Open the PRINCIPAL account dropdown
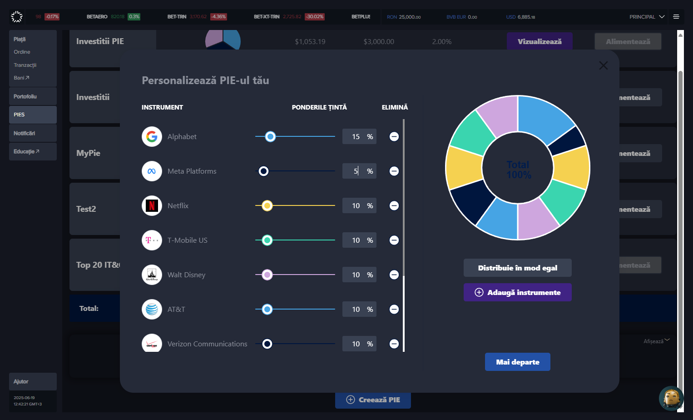 tap(647, 17)
